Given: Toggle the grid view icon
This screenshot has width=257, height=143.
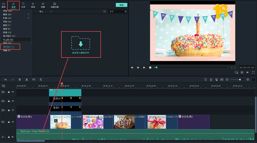Looking at the screenshot, I should [104, 11].
